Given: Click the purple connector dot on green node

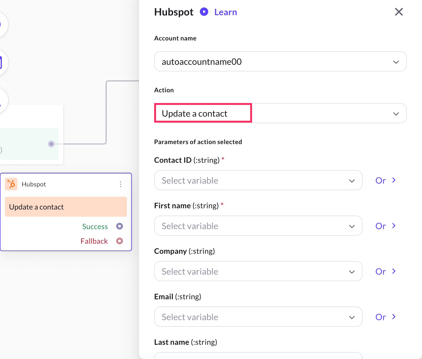Looking at the screenshot, I should (51, 144).
